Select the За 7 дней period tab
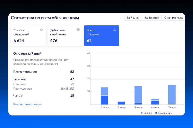This screenshot has height=128, width=193. (x=133, y=18)
